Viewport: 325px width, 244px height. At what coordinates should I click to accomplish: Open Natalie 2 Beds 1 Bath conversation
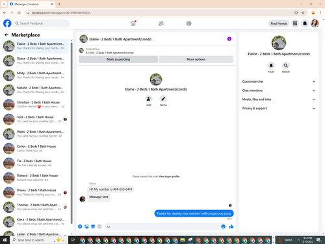pyautogui.click(x=36, y=90)
